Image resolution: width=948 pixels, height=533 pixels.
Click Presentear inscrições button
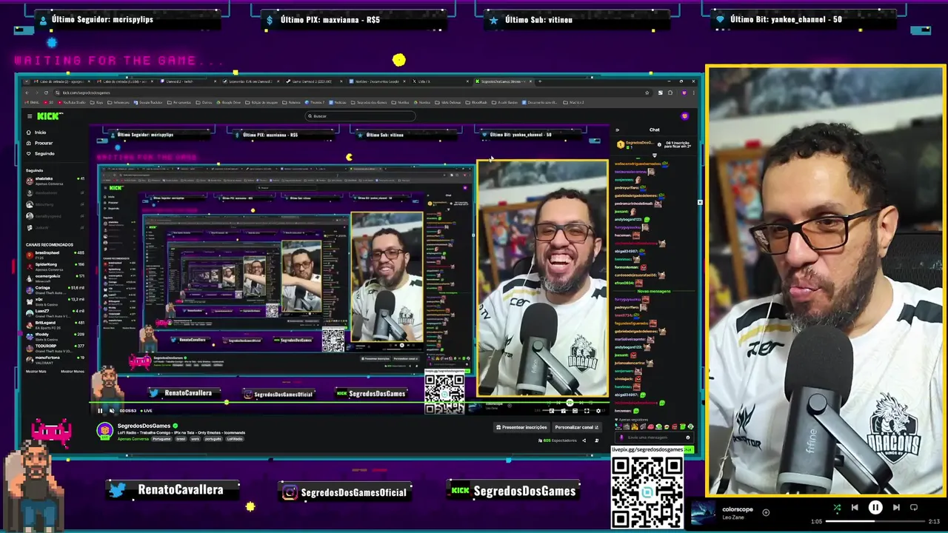521,427
